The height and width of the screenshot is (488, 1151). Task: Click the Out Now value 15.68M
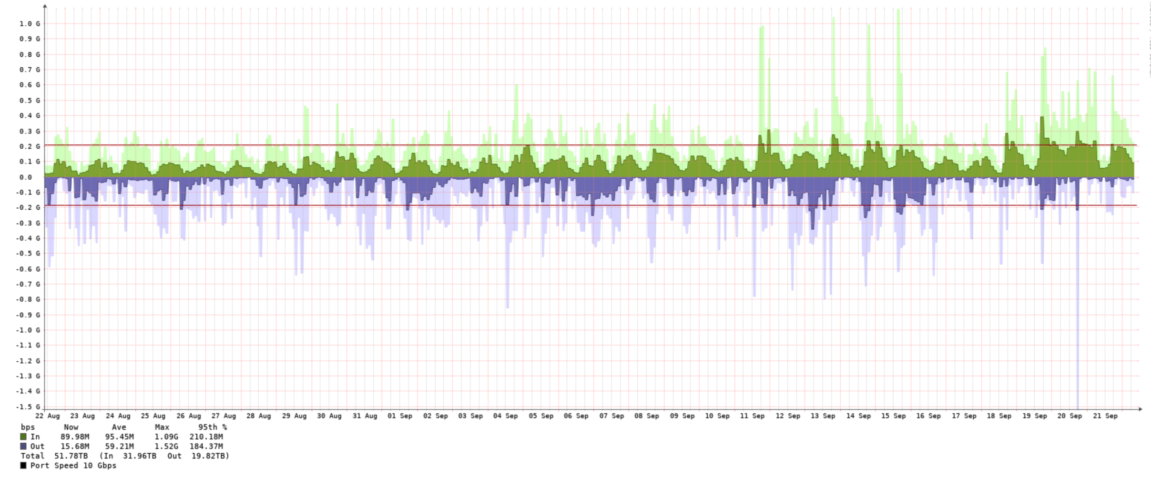tap(75, 447)
